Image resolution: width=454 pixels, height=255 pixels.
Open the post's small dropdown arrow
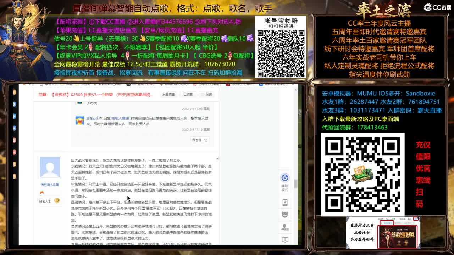(217, 158)
